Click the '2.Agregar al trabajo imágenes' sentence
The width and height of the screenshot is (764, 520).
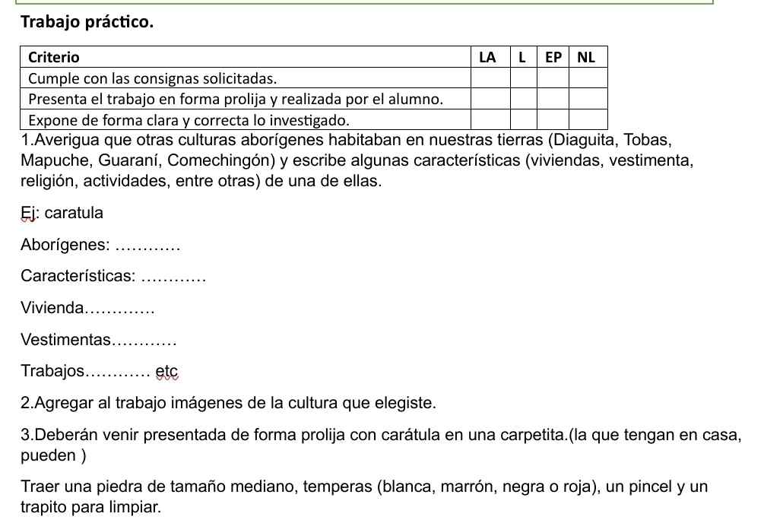click(x=228, y=403)
